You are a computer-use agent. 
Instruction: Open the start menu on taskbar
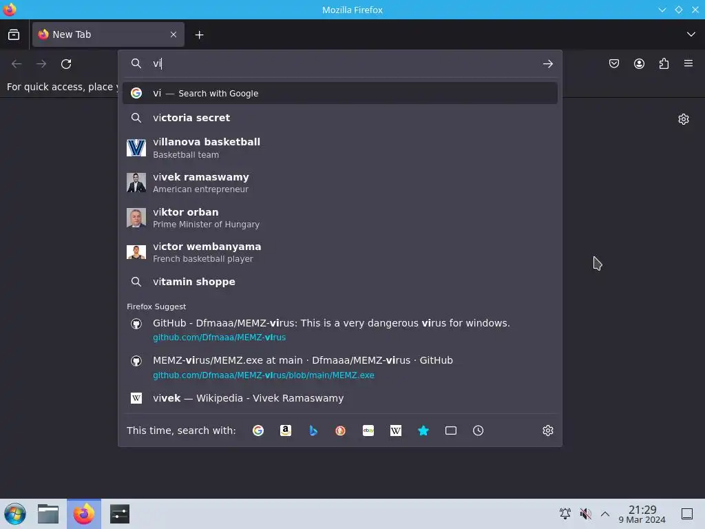(x=15, y=514)
